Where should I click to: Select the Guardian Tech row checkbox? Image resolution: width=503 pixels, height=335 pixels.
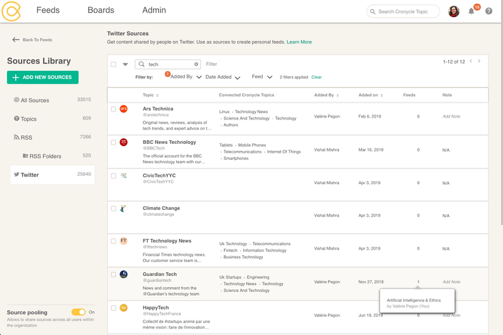[114, 275]
